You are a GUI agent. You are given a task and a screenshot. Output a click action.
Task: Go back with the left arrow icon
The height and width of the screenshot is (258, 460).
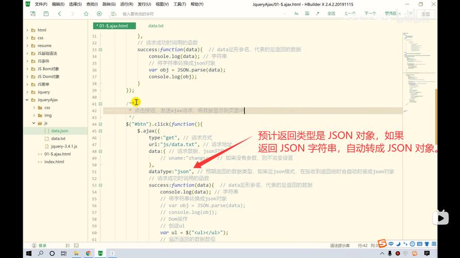click(60, 14)
